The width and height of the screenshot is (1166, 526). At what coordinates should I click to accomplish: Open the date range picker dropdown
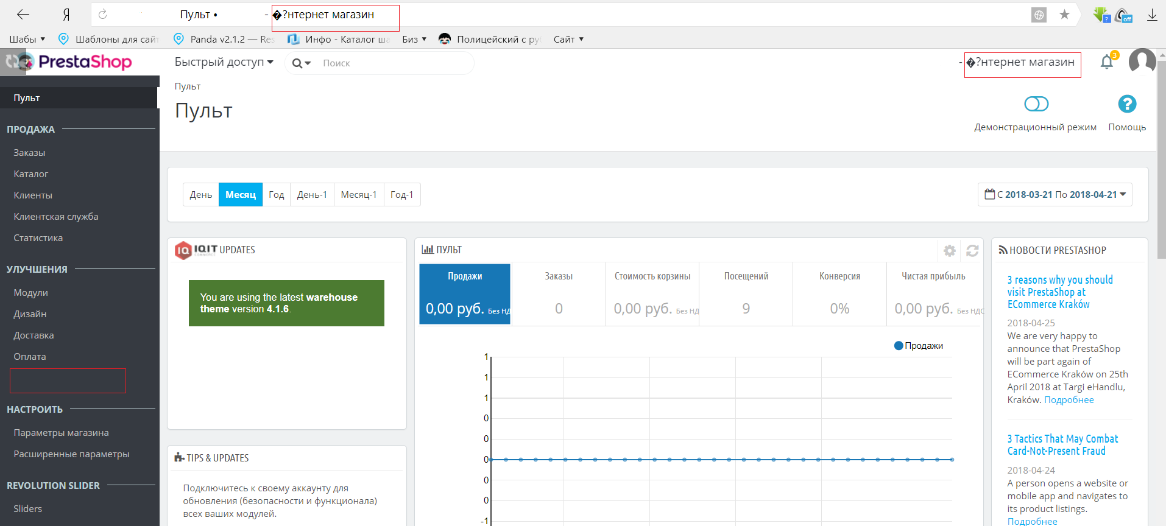point(1055,195)
